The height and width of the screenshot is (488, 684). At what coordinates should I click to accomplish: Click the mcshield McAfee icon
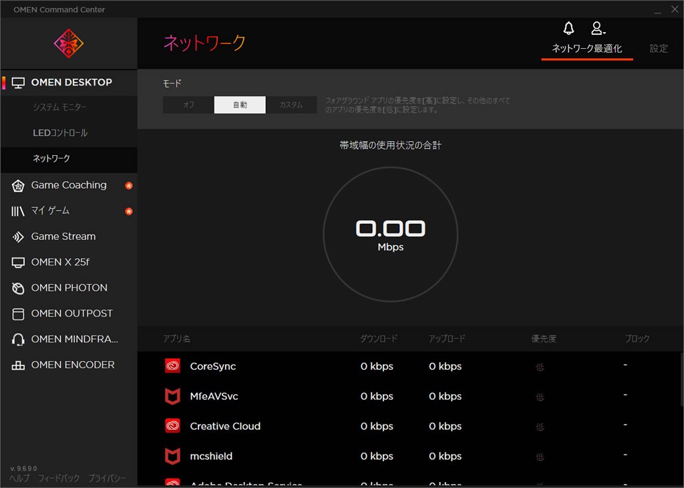(173, 456)
